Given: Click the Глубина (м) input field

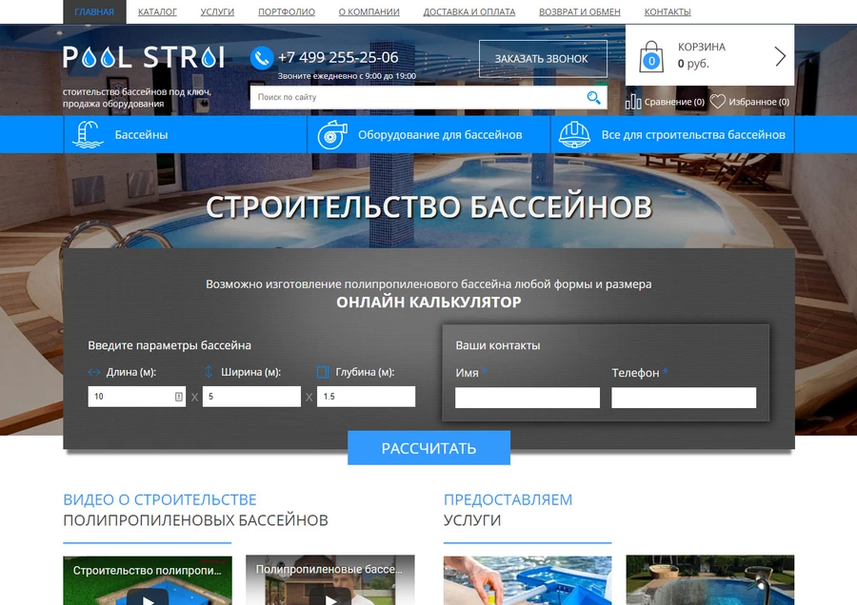Looking at the screenshot, I should click(367, 397).
